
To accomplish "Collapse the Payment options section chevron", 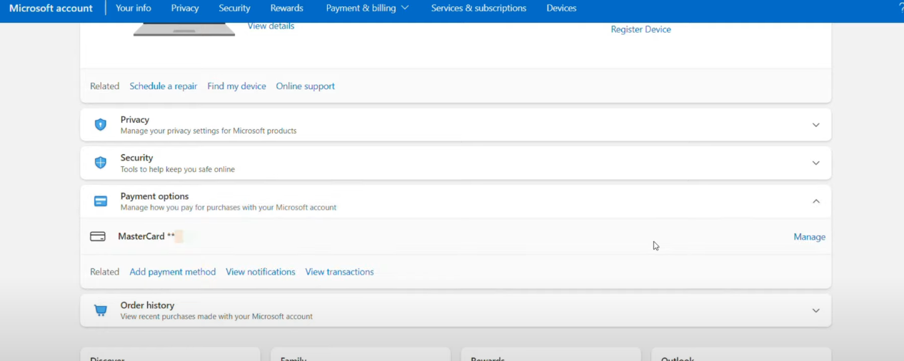I will (816, 201).
